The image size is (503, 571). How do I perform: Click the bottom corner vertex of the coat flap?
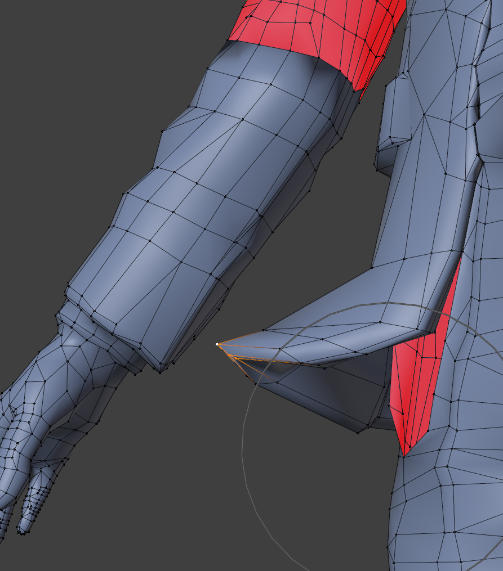click(x=359, y=433)
